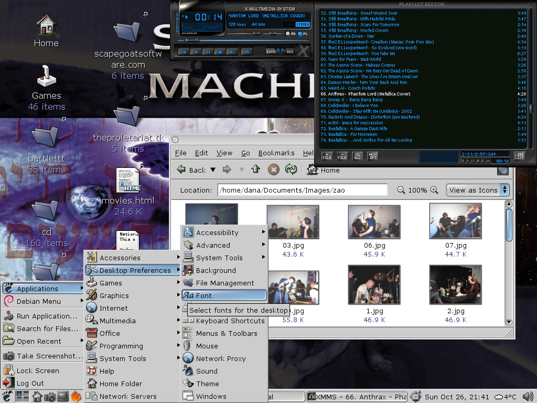Click the house icon in the bottom panel
This screenshot has height=403, width=537.
coord(37,397)
